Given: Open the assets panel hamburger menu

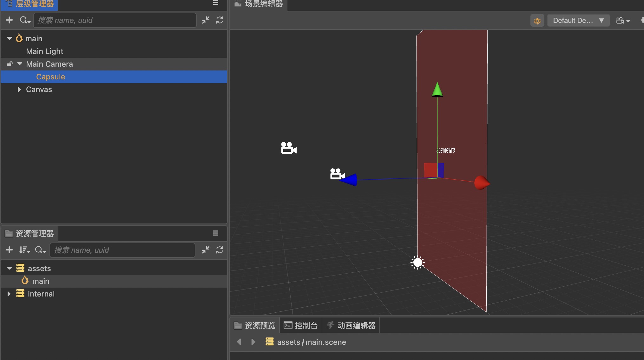Looking at the screenshot, I should click(216, 233).
